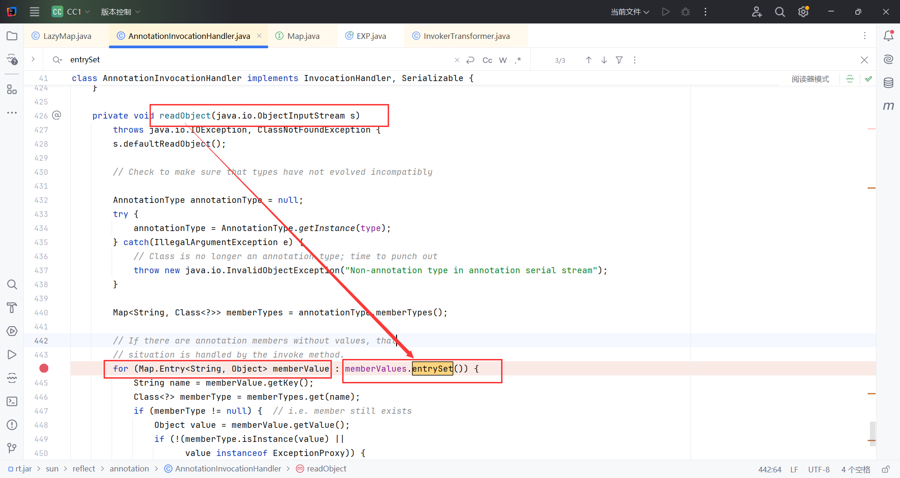Open the Structure tool window
This screenshot has width=900, height=478.
click(12, 89)
